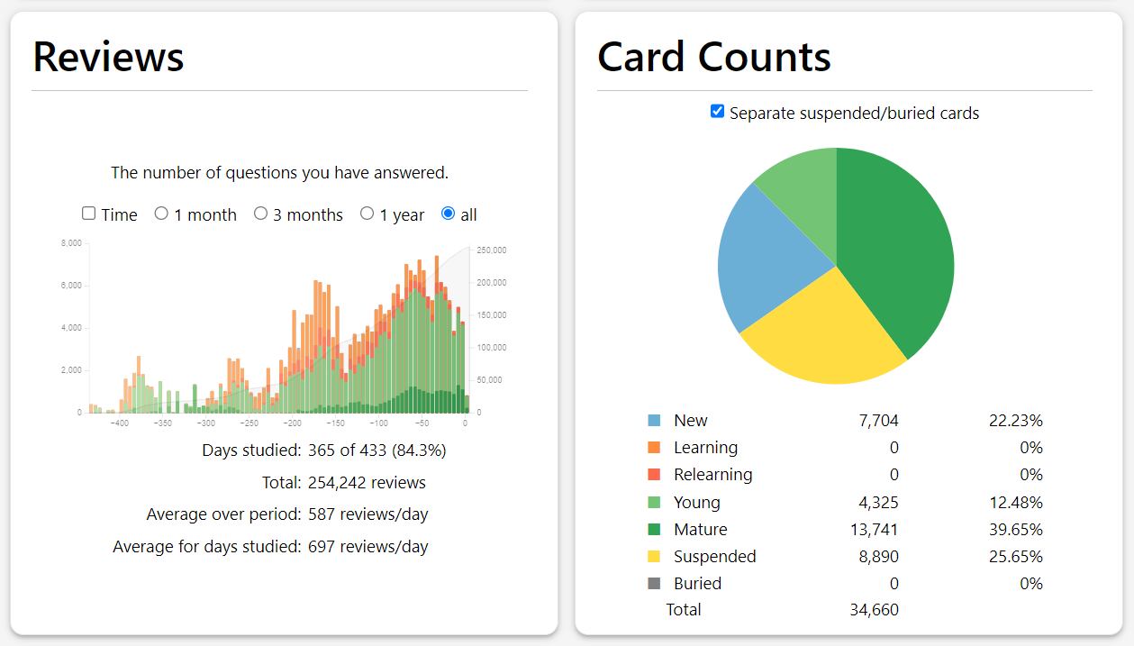This screenshot has width=1134, height=646.
Task: Enable the Time checkbox
Action: [x=88, y=214]
